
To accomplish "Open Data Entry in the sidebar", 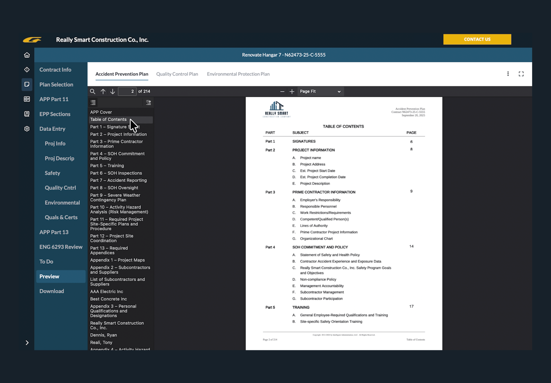I will click(52, 129).
